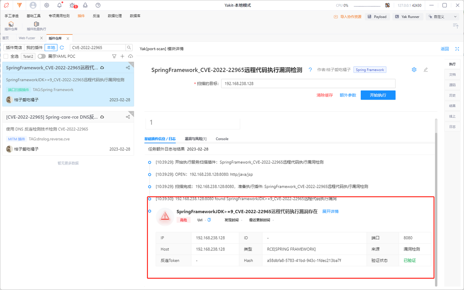Click the bug icon with badge 1
Viewport: 464px width, 290px height.
coord(72,5)
